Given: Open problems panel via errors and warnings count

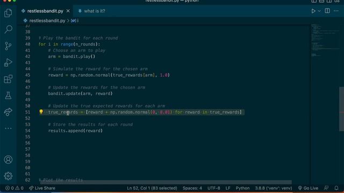Looking at the screenshot, I should (x=15, y=188).
